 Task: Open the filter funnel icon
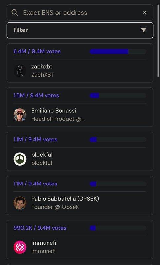144,30
